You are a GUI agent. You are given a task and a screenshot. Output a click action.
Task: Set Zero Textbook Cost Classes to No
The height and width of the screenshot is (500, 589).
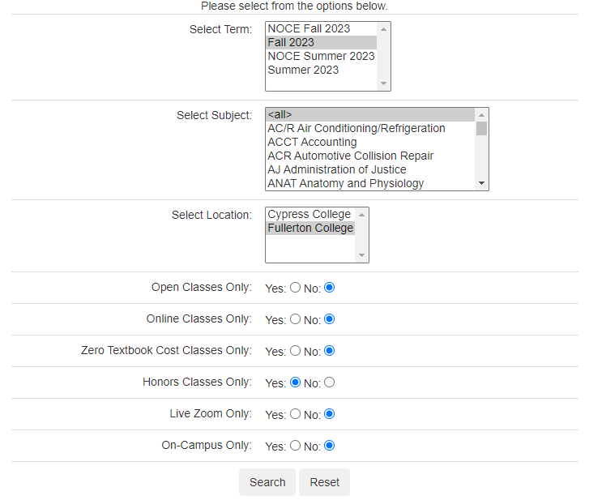tap(330, 351)
